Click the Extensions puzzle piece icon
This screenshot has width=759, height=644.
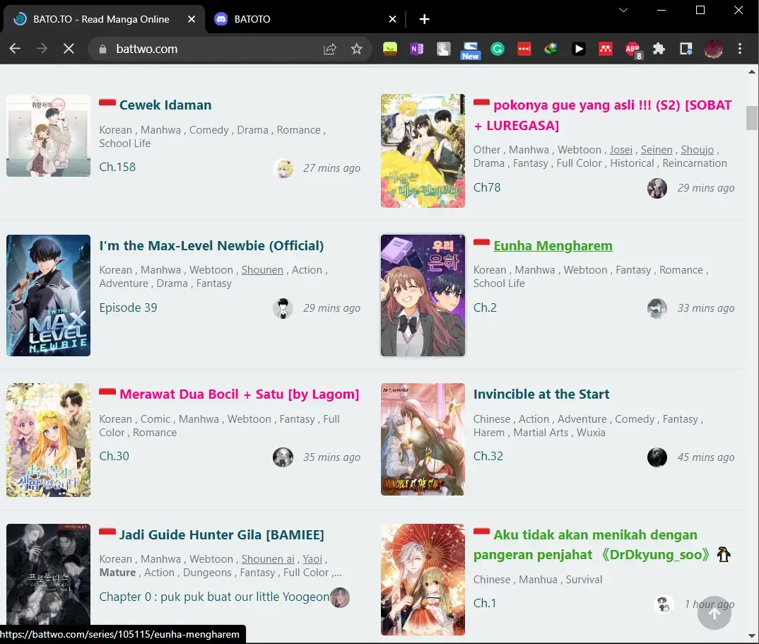tap(660, 49)
